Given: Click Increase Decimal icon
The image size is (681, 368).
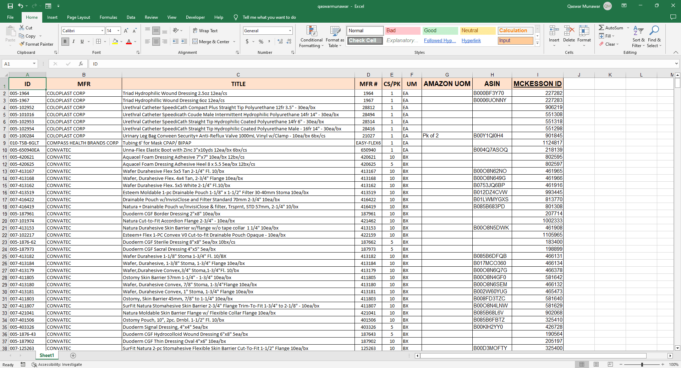Looking at the screenshot, I should [x=280, y=41].
